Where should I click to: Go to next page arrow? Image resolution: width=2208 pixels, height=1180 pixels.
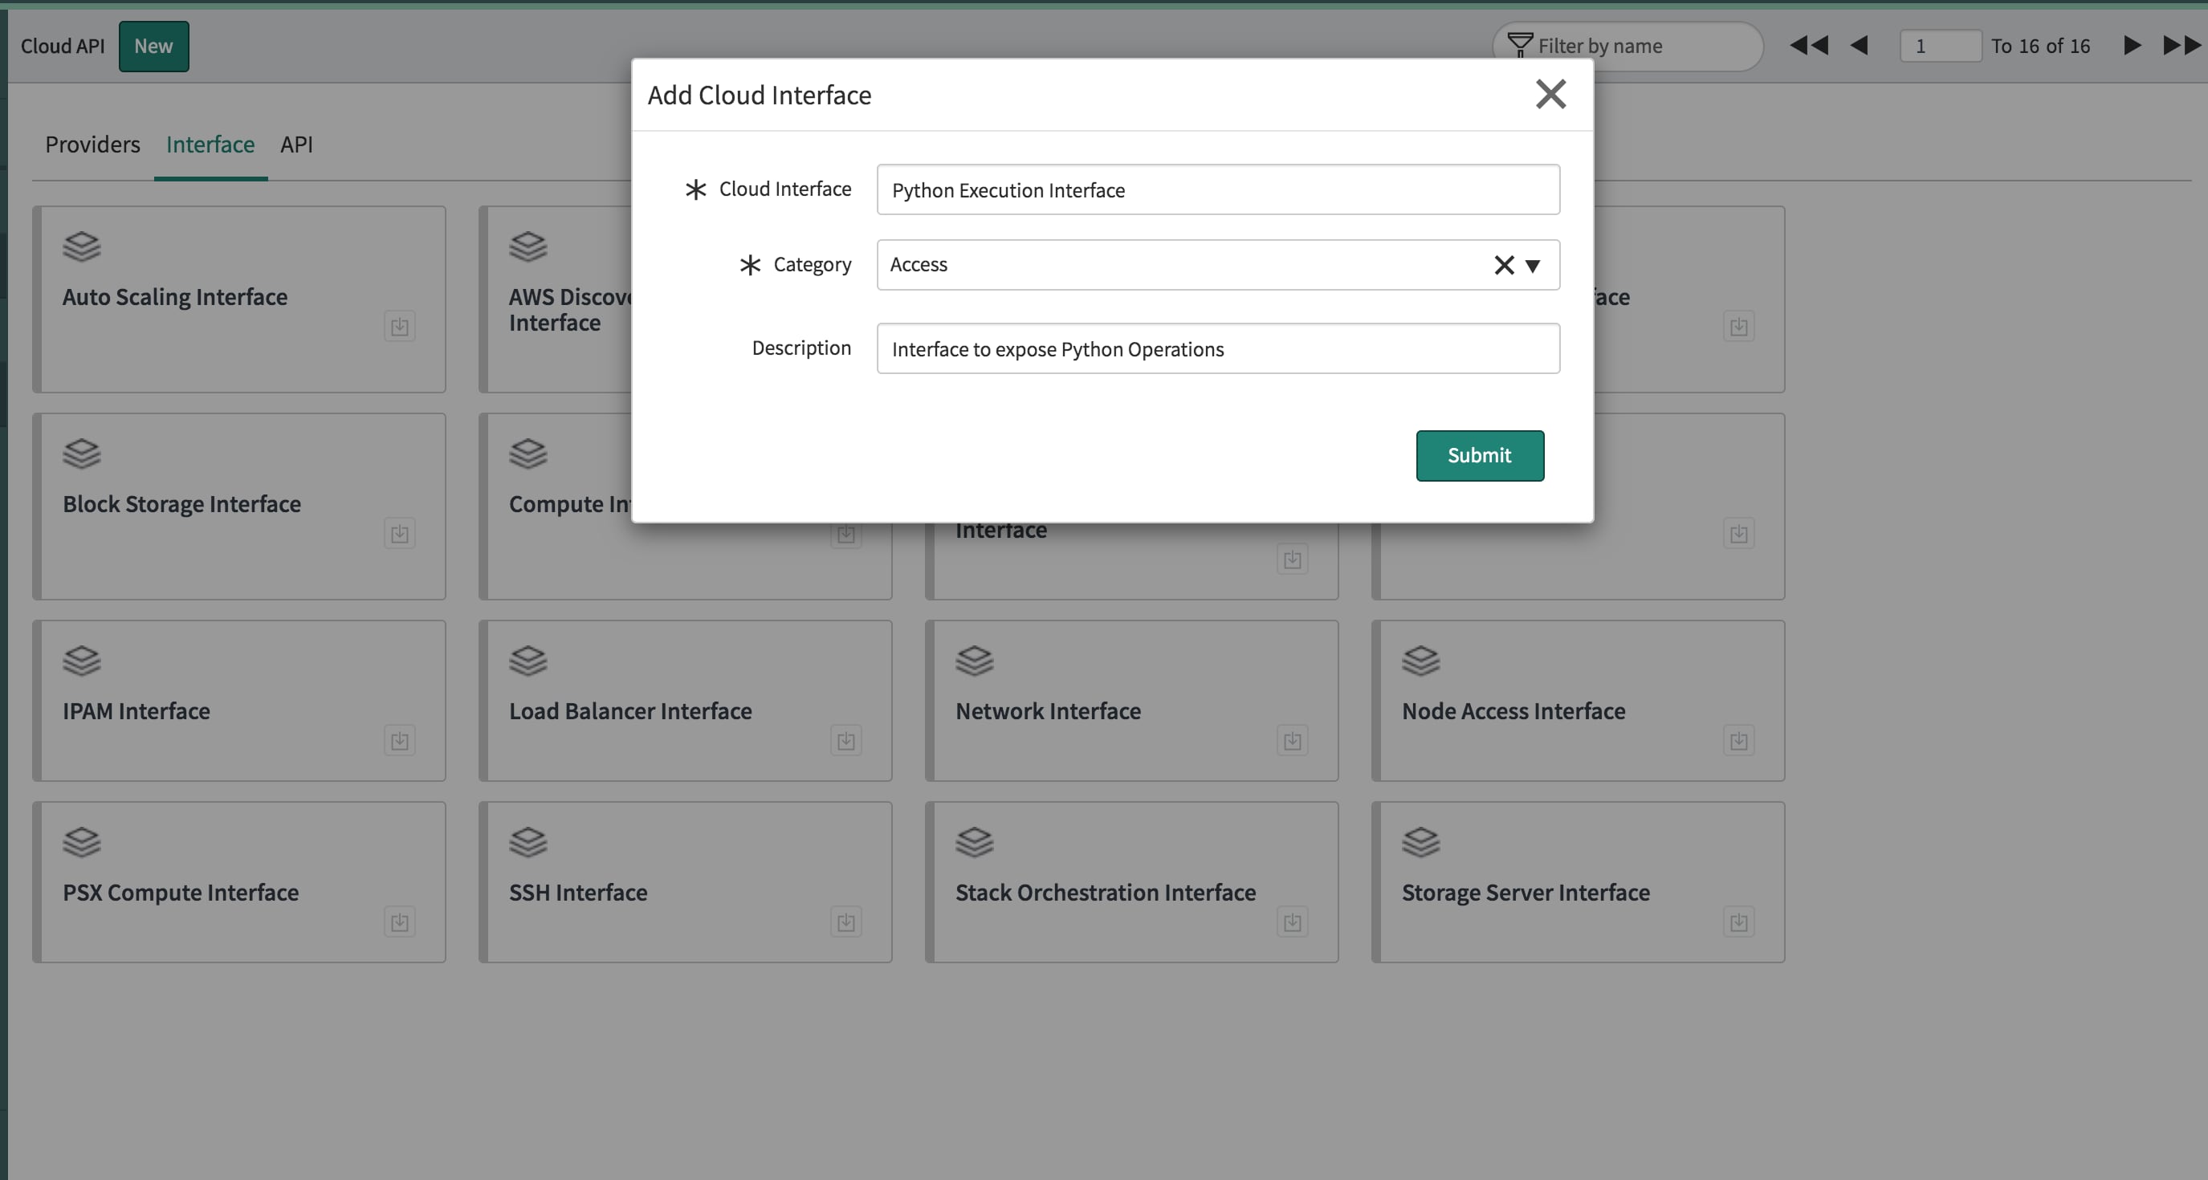click(x=2132, y=46)
